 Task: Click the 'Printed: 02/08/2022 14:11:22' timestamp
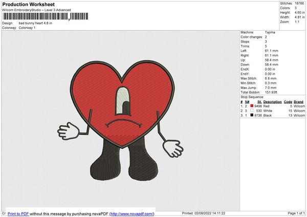click(204, 213)
